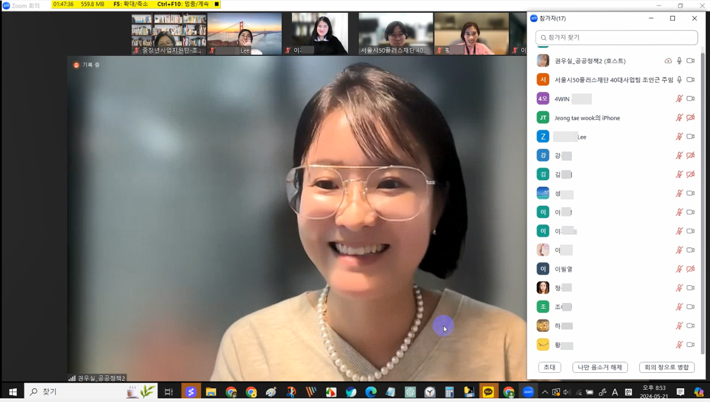The width and height of the screenshot is (710, 402).
Task: Click the 이필열 participant avatar icon
Action: [543, 269]
